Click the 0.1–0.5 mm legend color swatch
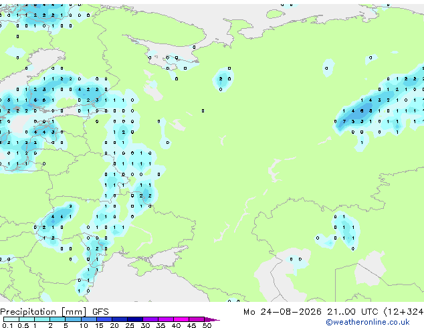The height and width of the screenshot is (328, 424). 11,319
